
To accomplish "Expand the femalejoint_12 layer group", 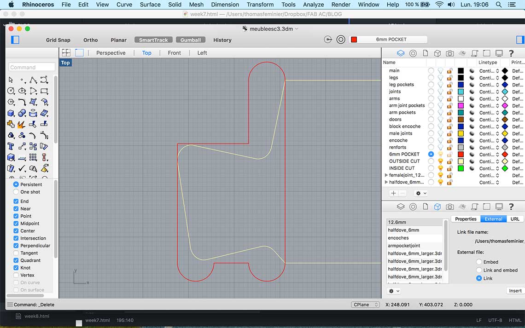I will tap(386, 175).
